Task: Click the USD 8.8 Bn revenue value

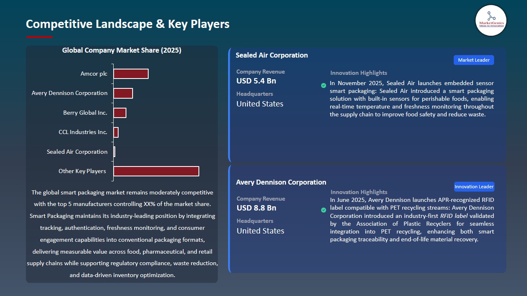Action: tap(256, 208)
